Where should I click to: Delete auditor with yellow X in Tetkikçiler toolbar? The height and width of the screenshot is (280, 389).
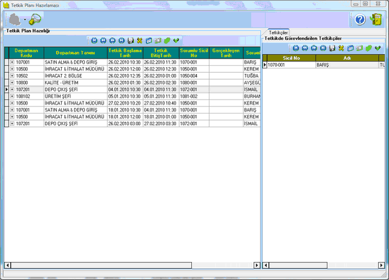click(x=342, y=48)
